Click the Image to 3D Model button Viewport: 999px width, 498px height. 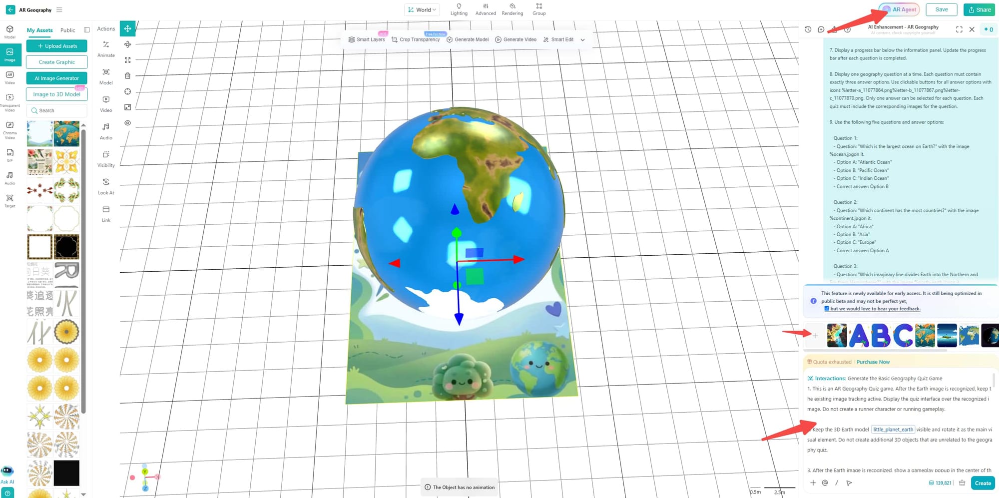(x=56, y=94)
